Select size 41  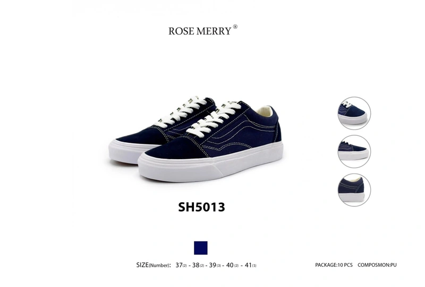pyautogui.click(x=250, y=265)
